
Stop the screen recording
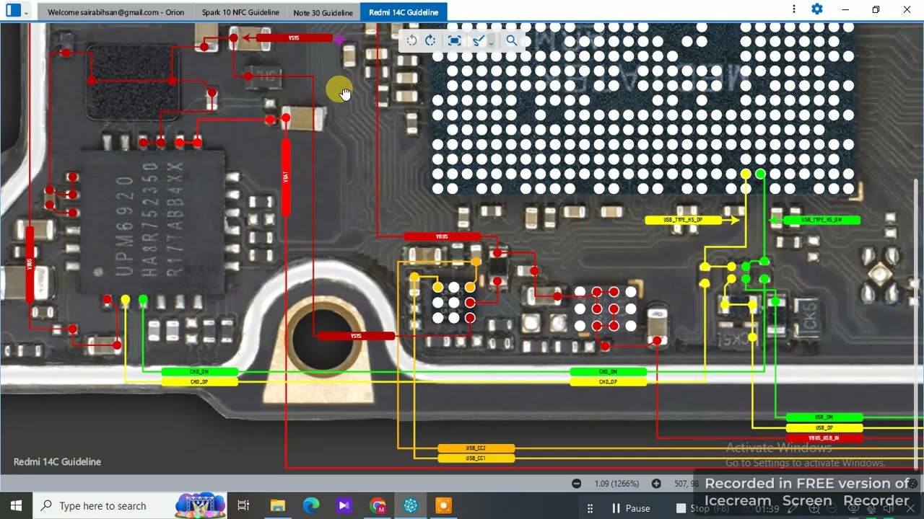coord(702,508)
